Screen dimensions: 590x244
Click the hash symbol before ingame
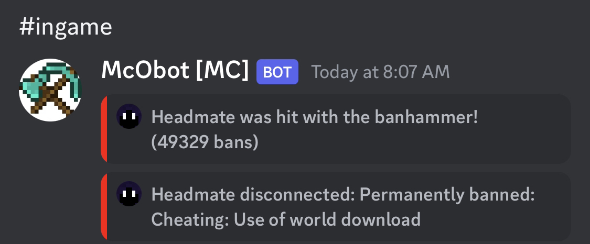tap(27, 26)
